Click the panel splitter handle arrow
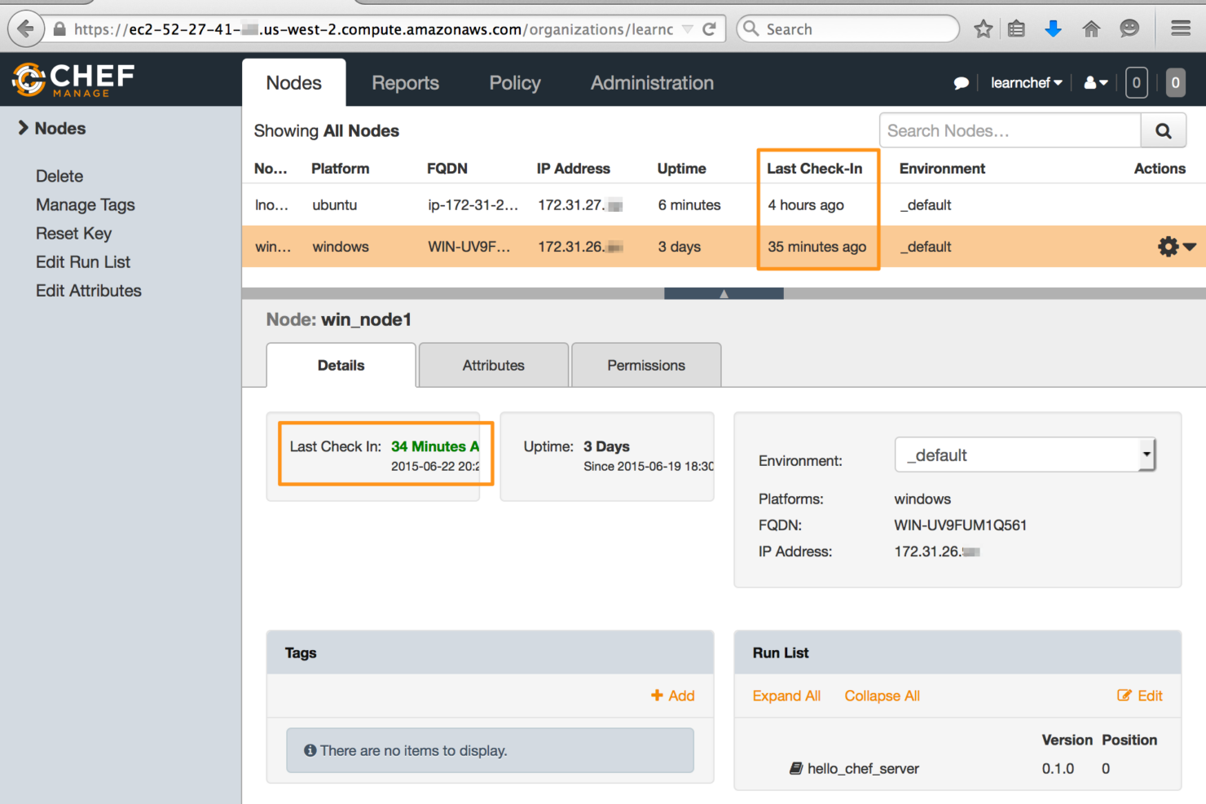 point(724,294)
